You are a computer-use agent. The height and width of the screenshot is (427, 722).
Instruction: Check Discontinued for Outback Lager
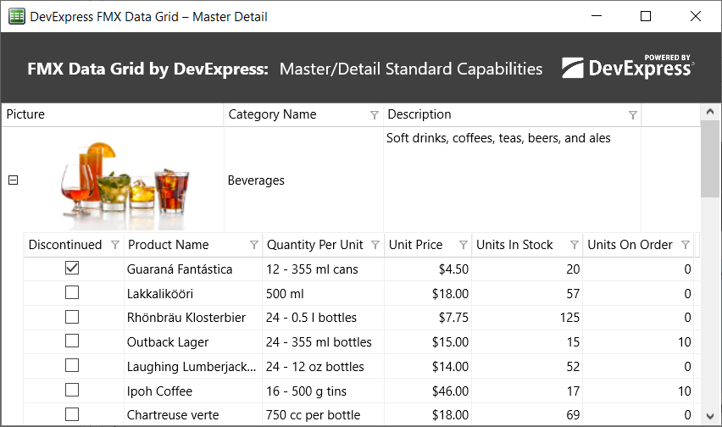click(x=72, y=341)
